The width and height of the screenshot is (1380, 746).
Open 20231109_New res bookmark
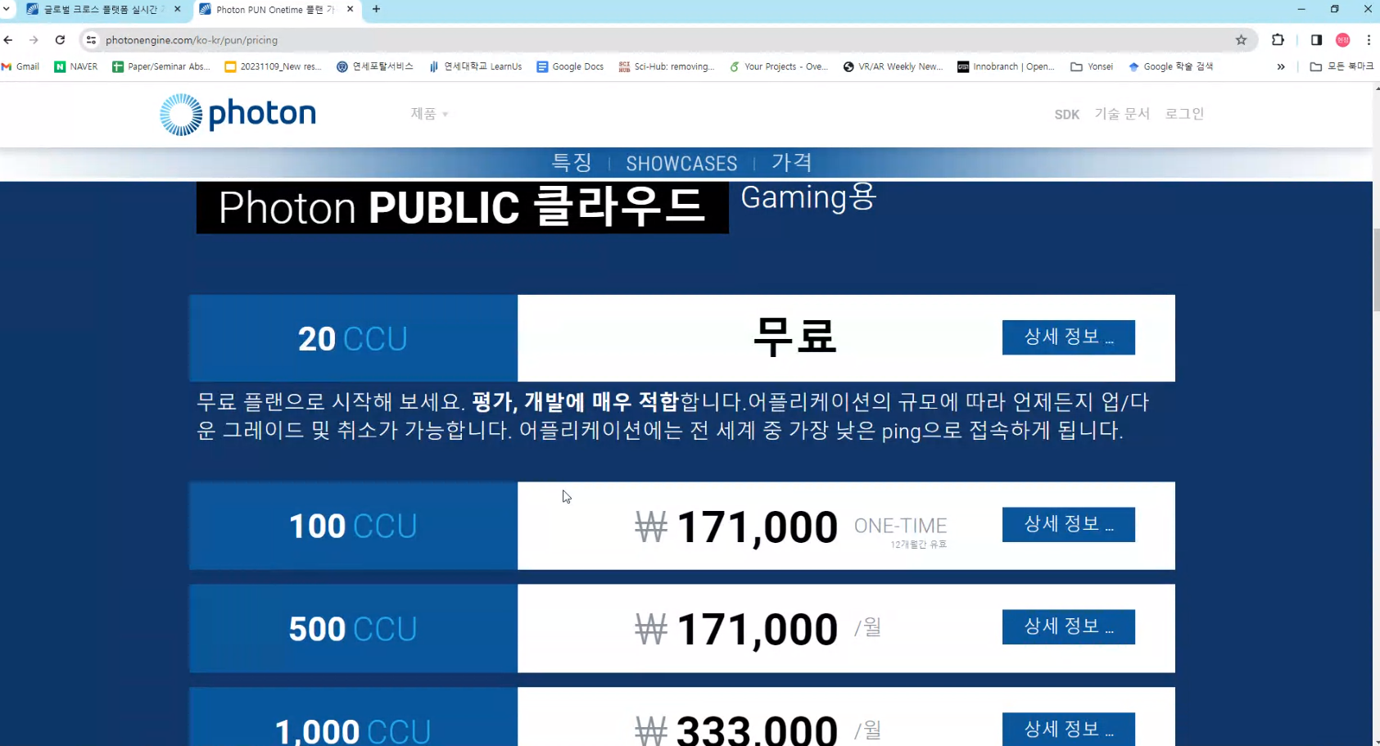tap(273, 66)
